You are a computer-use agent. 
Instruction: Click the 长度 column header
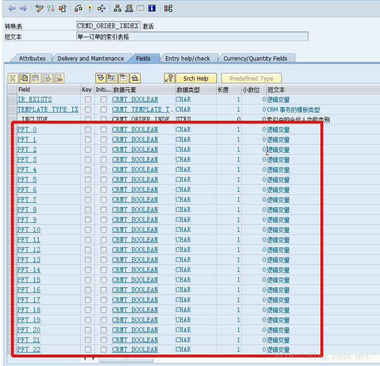pos(229,90)
